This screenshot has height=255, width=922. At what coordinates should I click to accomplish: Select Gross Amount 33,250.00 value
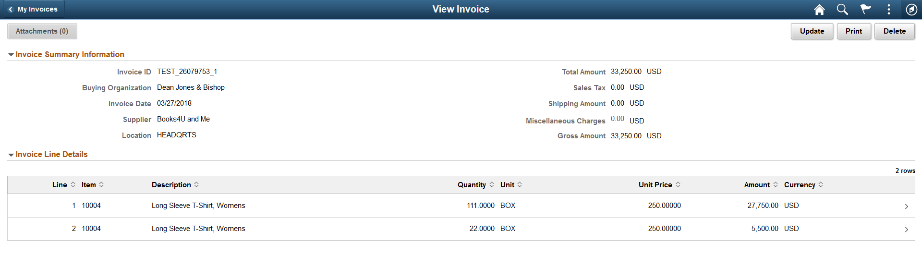coord(626,136)
